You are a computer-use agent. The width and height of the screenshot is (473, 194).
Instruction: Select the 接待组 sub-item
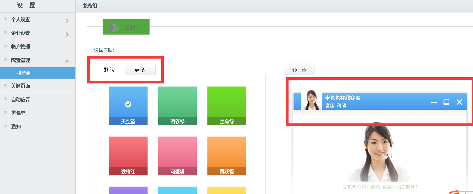[x=38, y=73]
